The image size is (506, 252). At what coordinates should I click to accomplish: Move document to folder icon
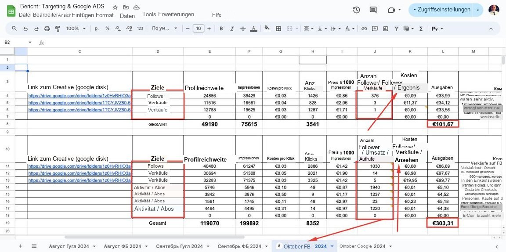pos(126,7)
